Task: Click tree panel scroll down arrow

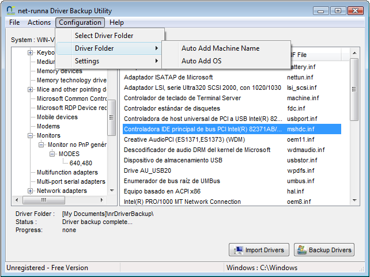Action: 112,191
